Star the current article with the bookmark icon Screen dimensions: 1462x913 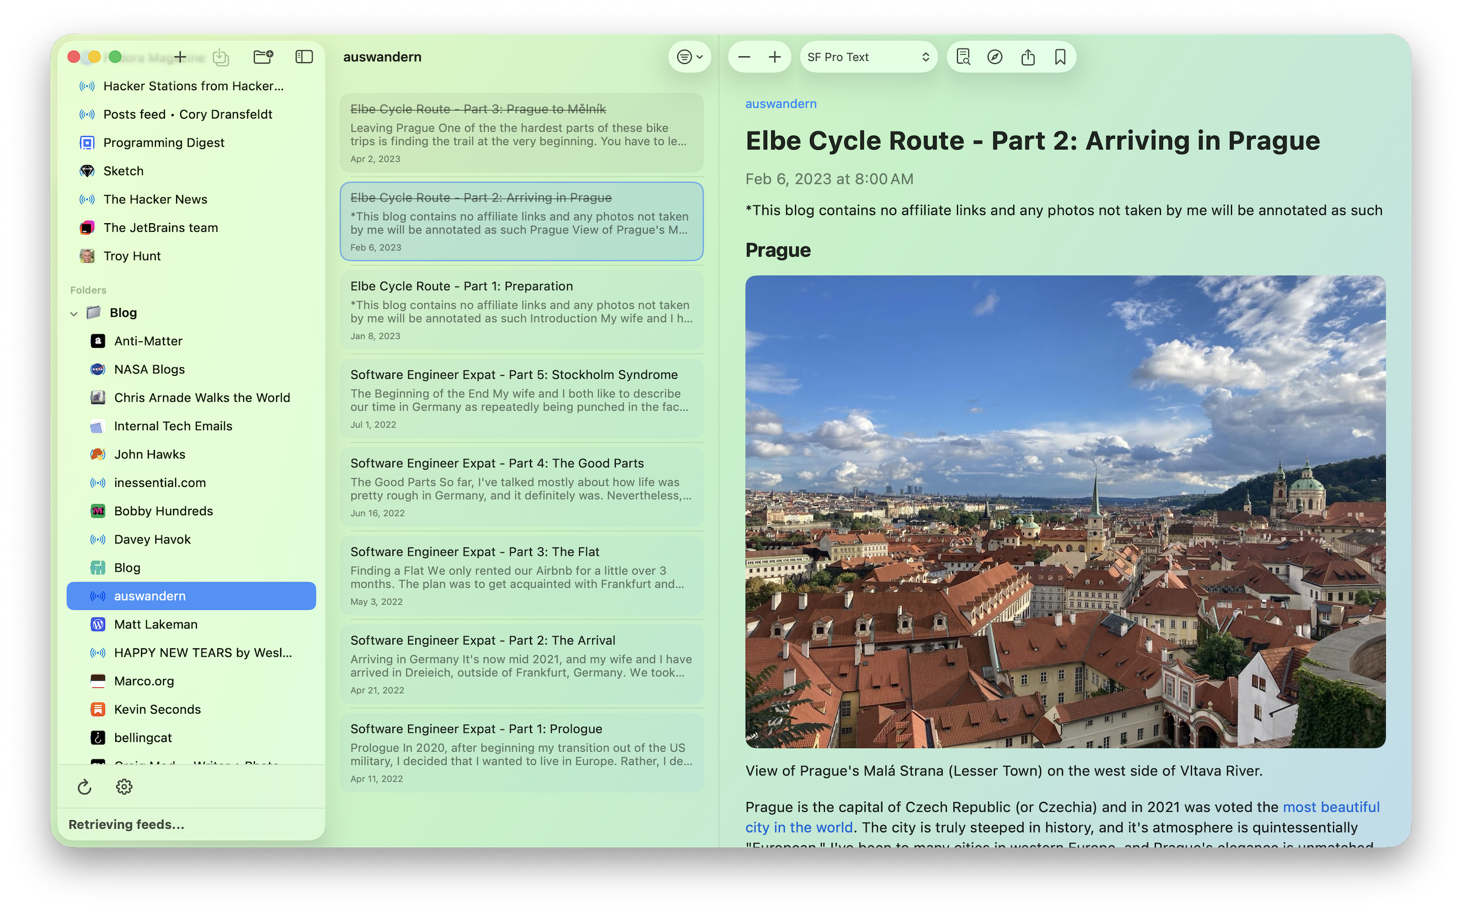pyautogui.click(x=1060, y=56)
